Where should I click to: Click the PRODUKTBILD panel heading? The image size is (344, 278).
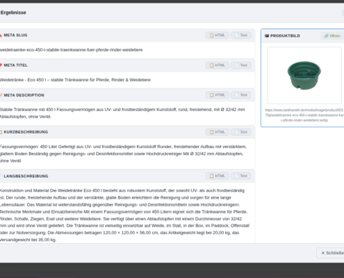(285, 35)
